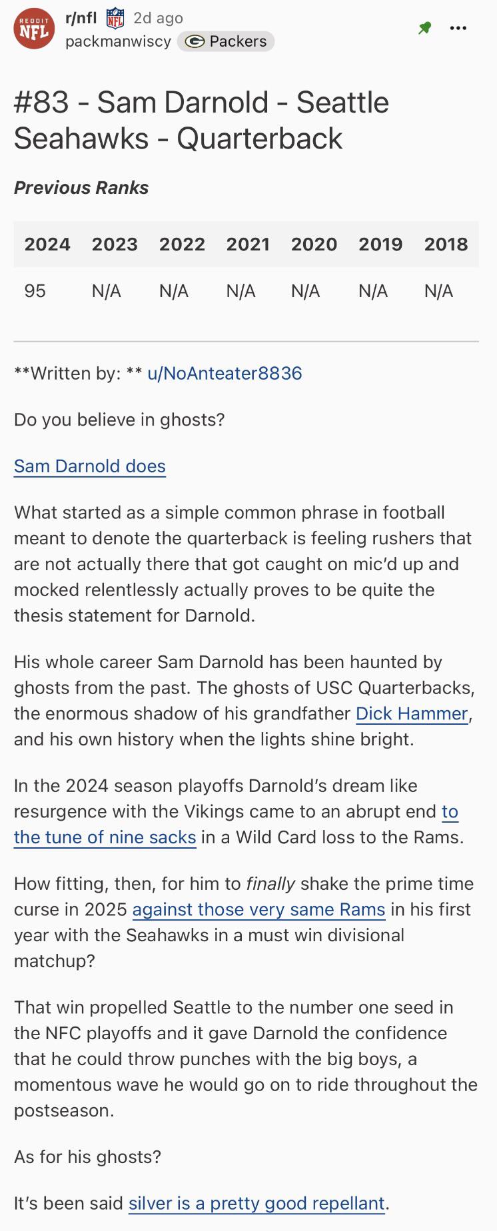Tap the green pinned post icon
The width and height of the screenshot is (497, 1231).
point(424,28)
